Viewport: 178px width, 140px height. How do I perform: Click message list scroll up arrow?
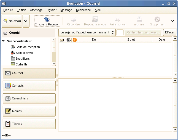point(175,39)
